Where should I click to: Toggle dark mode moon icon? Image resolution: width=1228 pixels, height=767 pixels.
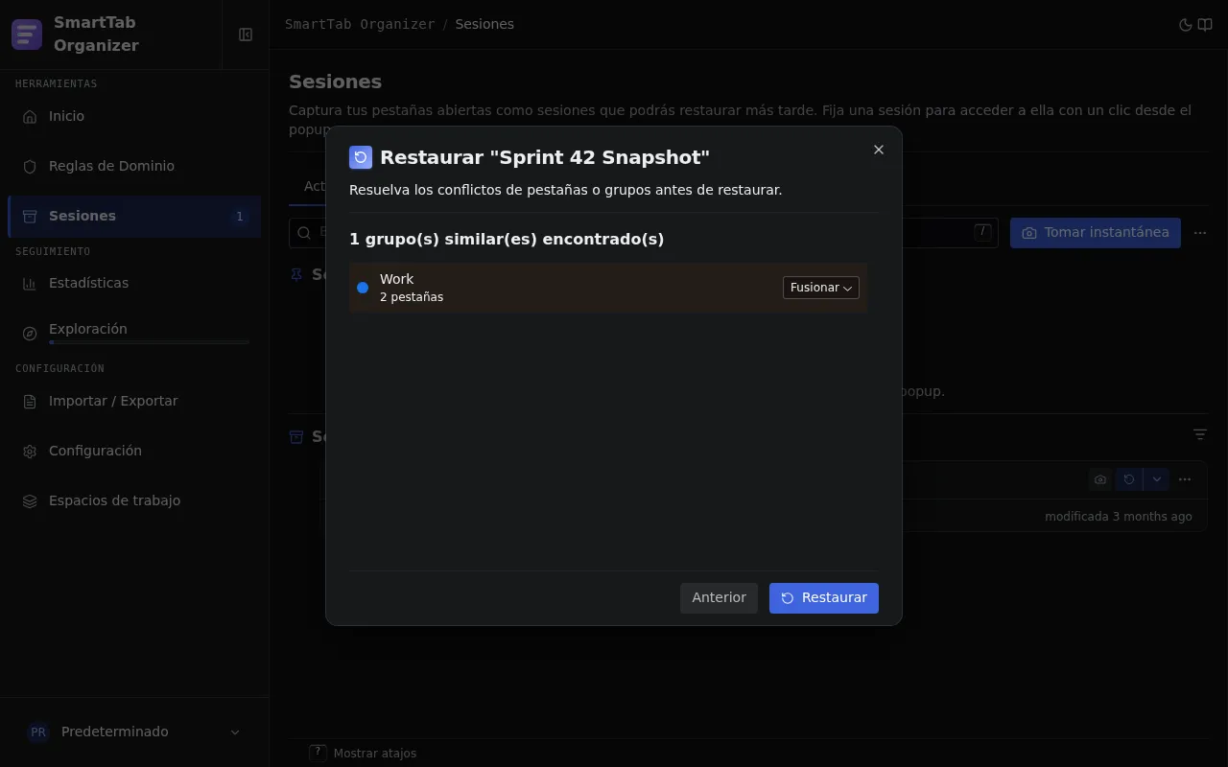tap(1185, 25)
